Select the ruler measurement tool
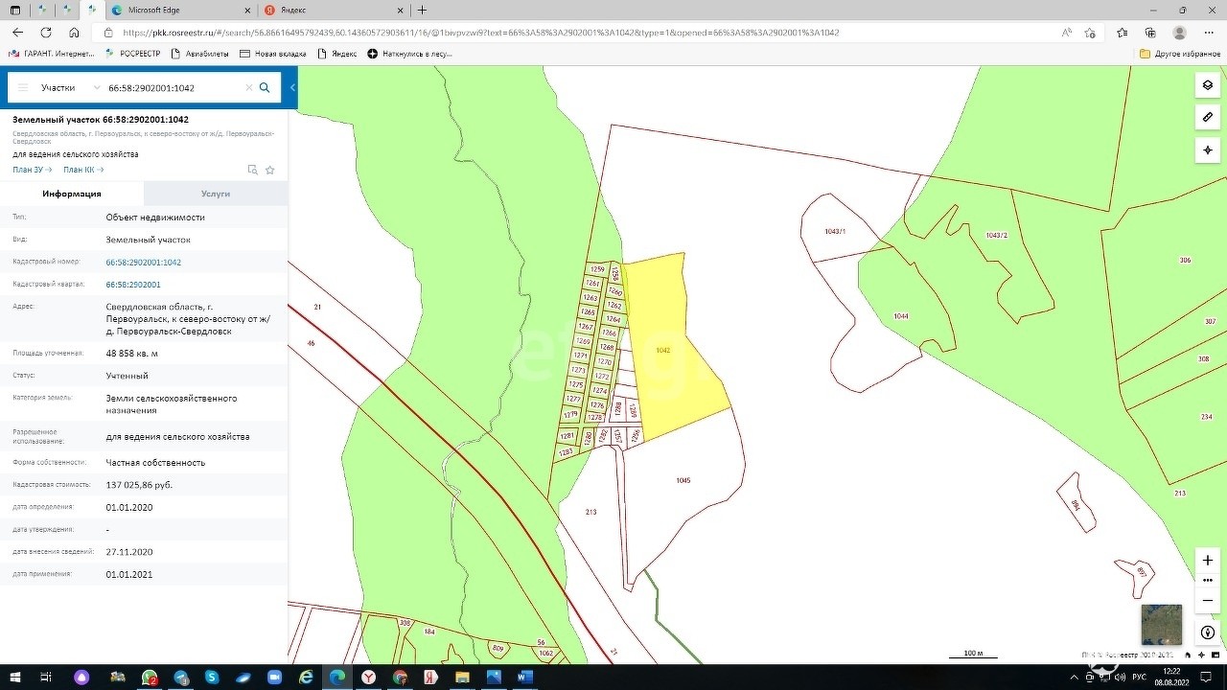This screenshot has height=690, width=1227. [1207, 117]
